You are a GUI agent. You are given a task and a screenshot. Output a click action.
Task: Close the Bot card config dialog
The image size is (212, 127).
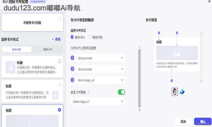[209, 1]
